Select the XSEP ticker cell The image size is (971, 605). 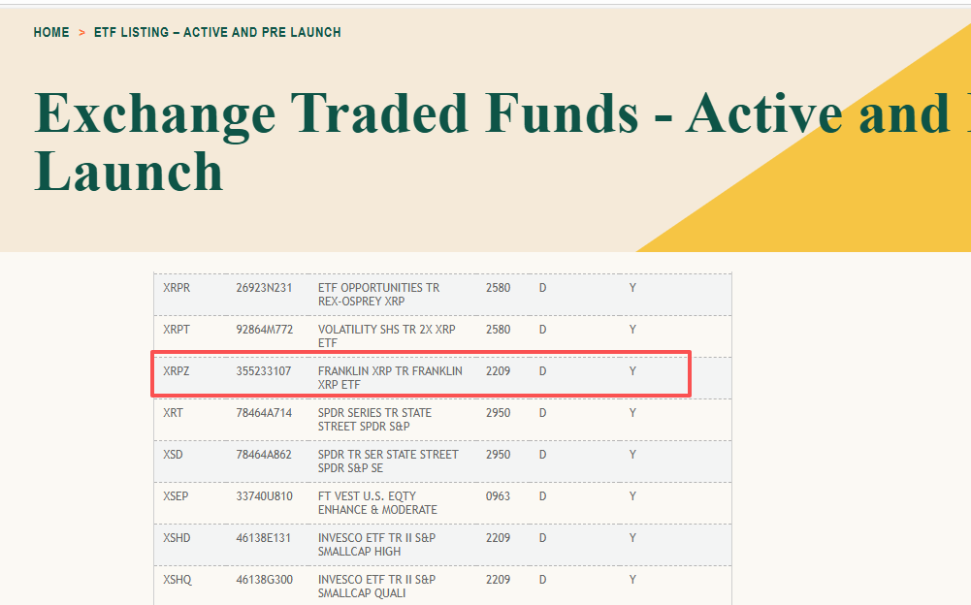177,496
